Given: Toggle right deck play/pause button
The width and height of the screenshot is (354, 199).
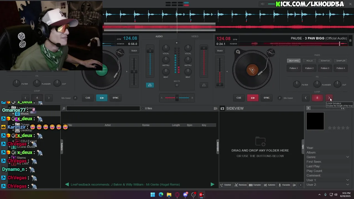Looking at the screenshot, I should (253, 98).
